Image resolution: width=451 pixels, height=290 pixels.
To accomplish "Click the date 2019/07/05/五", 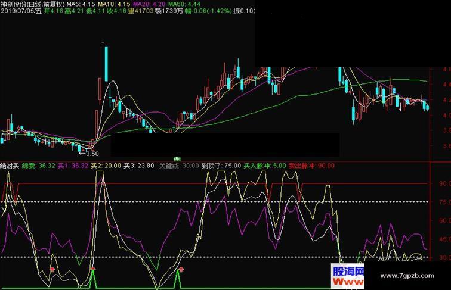I will [21, 11].
